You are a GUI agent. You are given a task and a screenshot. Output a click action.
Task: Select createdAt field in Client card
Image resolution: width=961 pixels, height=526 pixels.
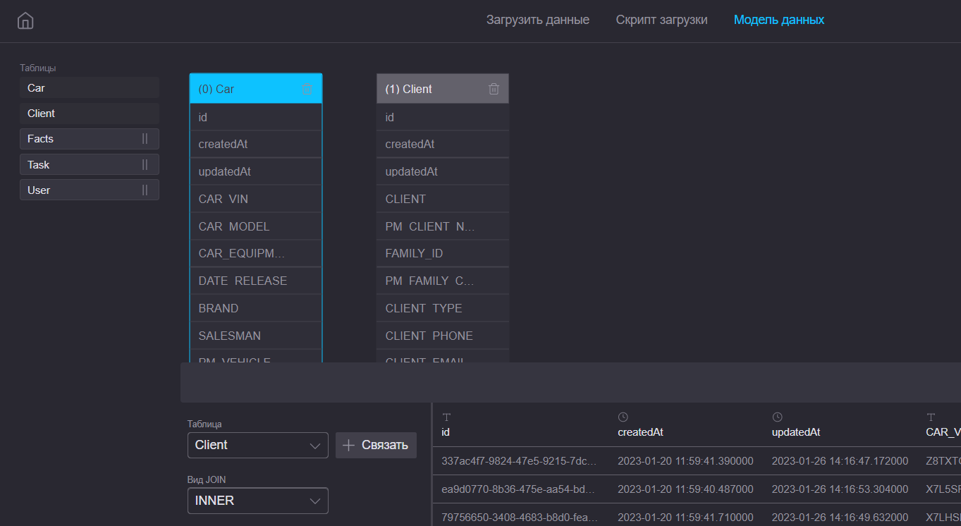(443, 144)
